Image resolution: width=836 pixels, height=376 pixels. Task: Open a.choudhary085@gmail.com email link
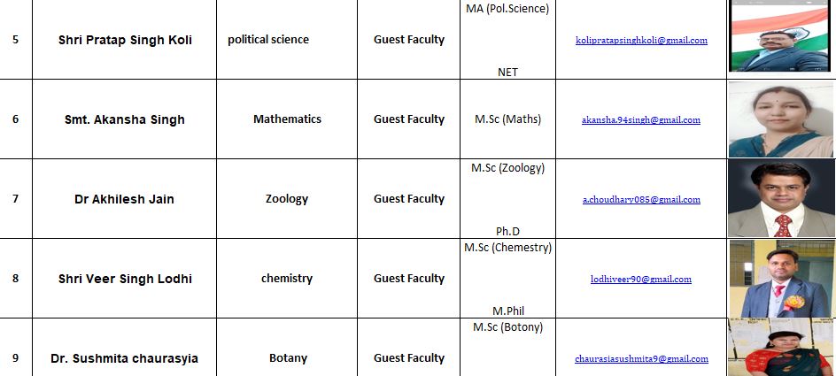click(x=641, y=200)
